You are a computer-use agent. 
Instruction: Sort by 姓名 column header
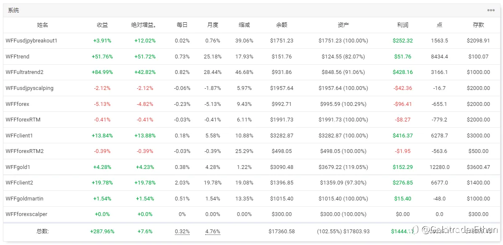(42, 25)
